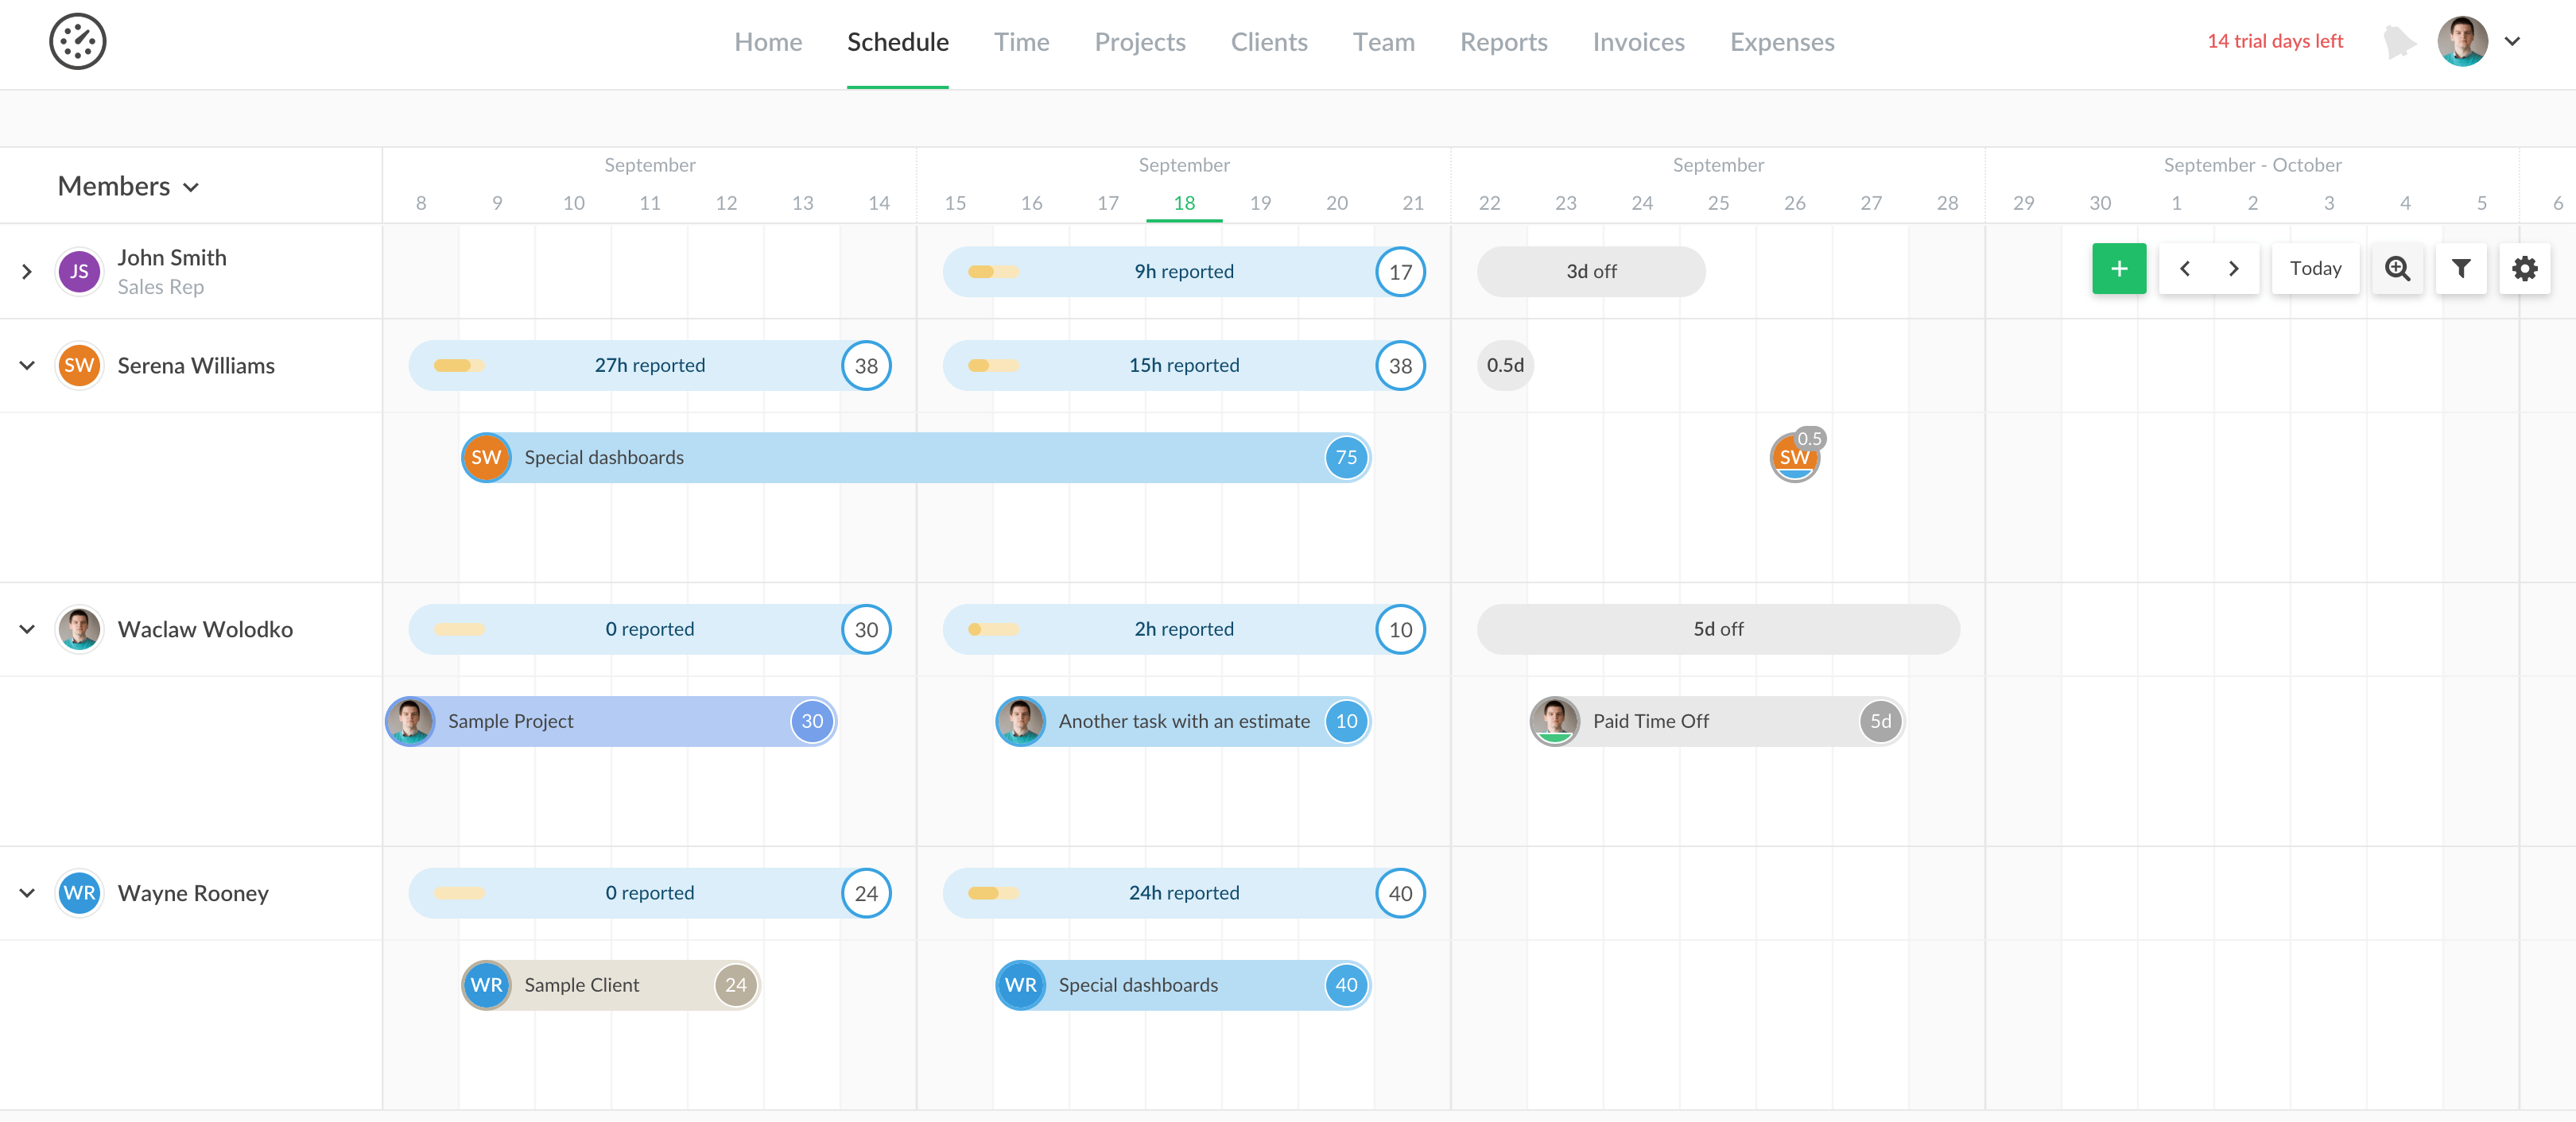The width and height of the screenshot is (2576, 1122).
Task: Switch to the Projects tab
Action: tap(1139, 42)
